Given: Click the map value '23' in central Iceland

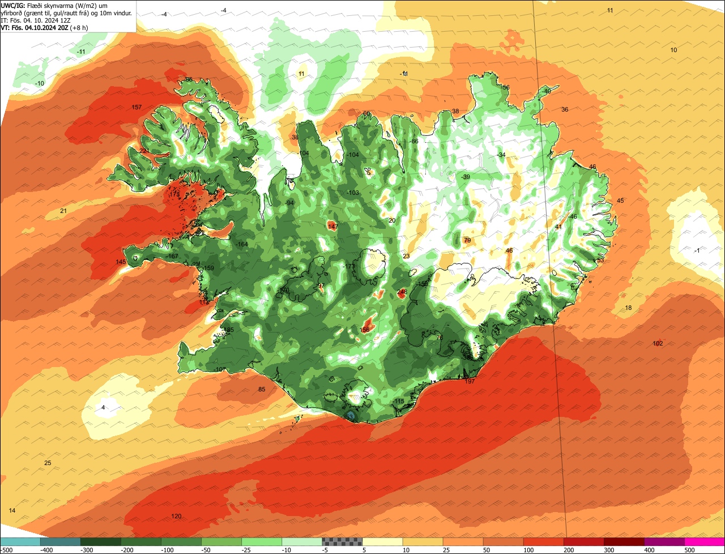Looking at the screenshot, I should (406, 257).
